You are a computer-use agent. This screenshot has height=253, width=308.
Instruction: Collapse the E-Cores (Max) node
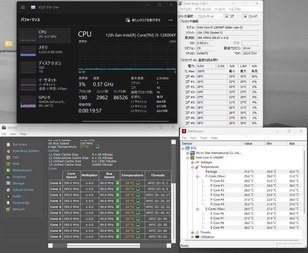(x=197, y=209)
